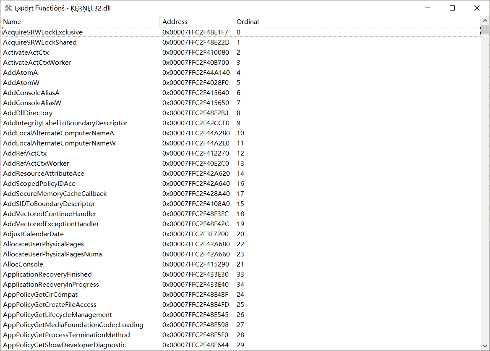The image size is (490, 351).
Task: Click address 0x00007FFC2F4028F0
Action: tap(195, 83)
